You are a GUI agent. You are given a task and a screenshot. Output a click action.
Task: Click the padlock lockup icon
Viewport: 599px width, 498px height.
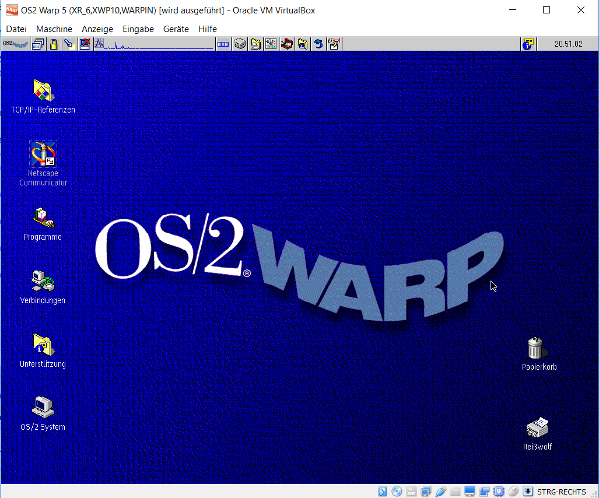(x=54, y=44)
